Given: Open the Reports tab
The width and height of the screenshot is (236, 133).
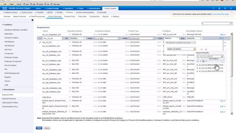Looking at the screenshot, I should 105,16.
